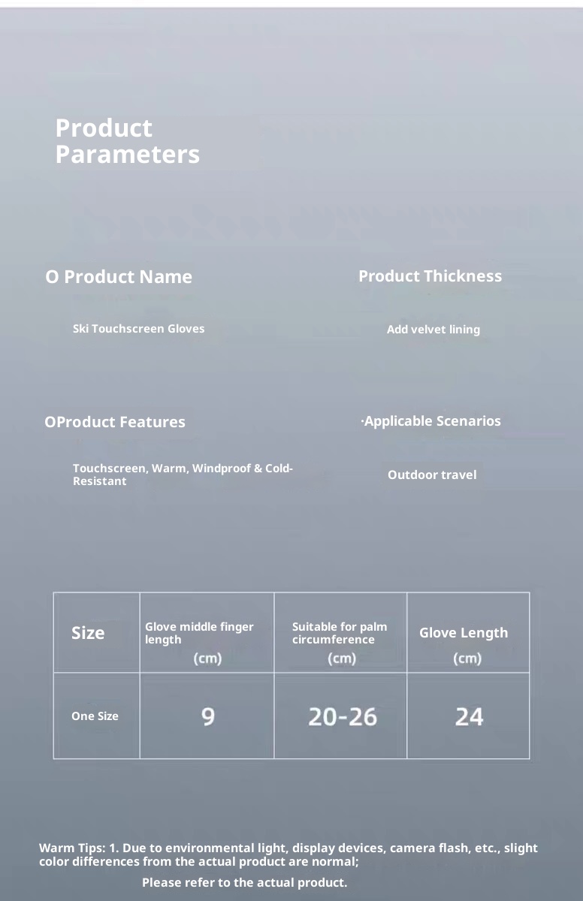This screenshot has height=901, width=583.
Task: Click the Size table header cell
Action: (88, 633)
